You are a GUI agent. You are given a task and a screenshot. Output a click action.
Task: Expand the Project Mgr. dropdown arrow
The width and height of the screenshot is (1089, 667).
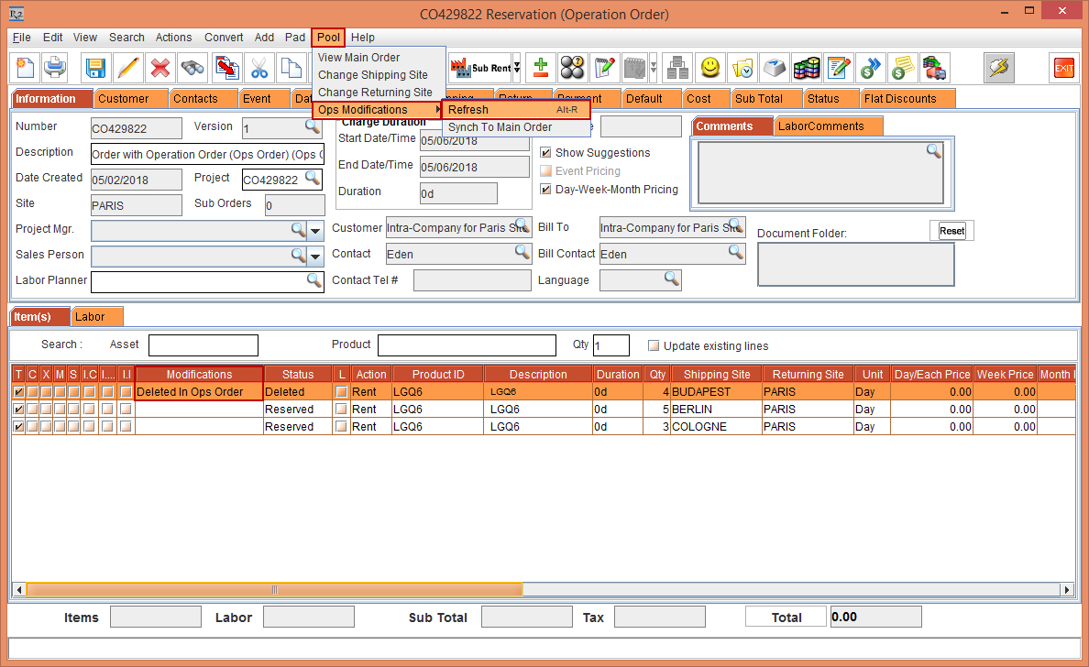point(315,230)
